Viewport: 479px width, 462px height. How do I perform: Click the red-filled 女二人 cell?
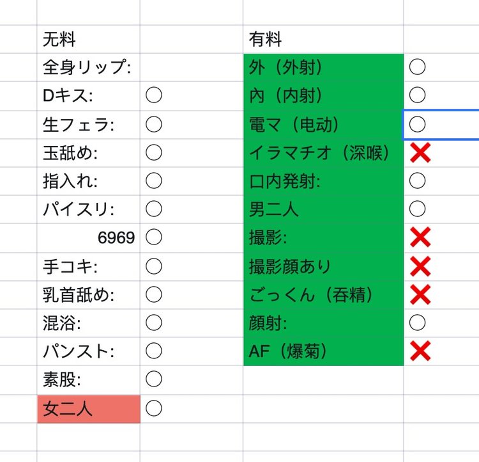[x=88, y=408]
